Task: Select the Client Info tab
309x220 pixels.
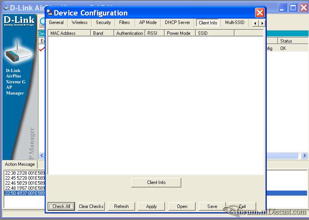Action: [208, 22]
